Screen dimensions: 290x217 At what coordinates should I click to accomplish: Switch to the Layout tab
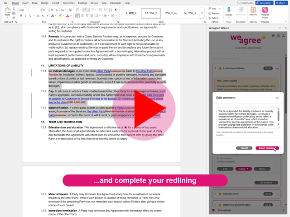coord(55,3)
